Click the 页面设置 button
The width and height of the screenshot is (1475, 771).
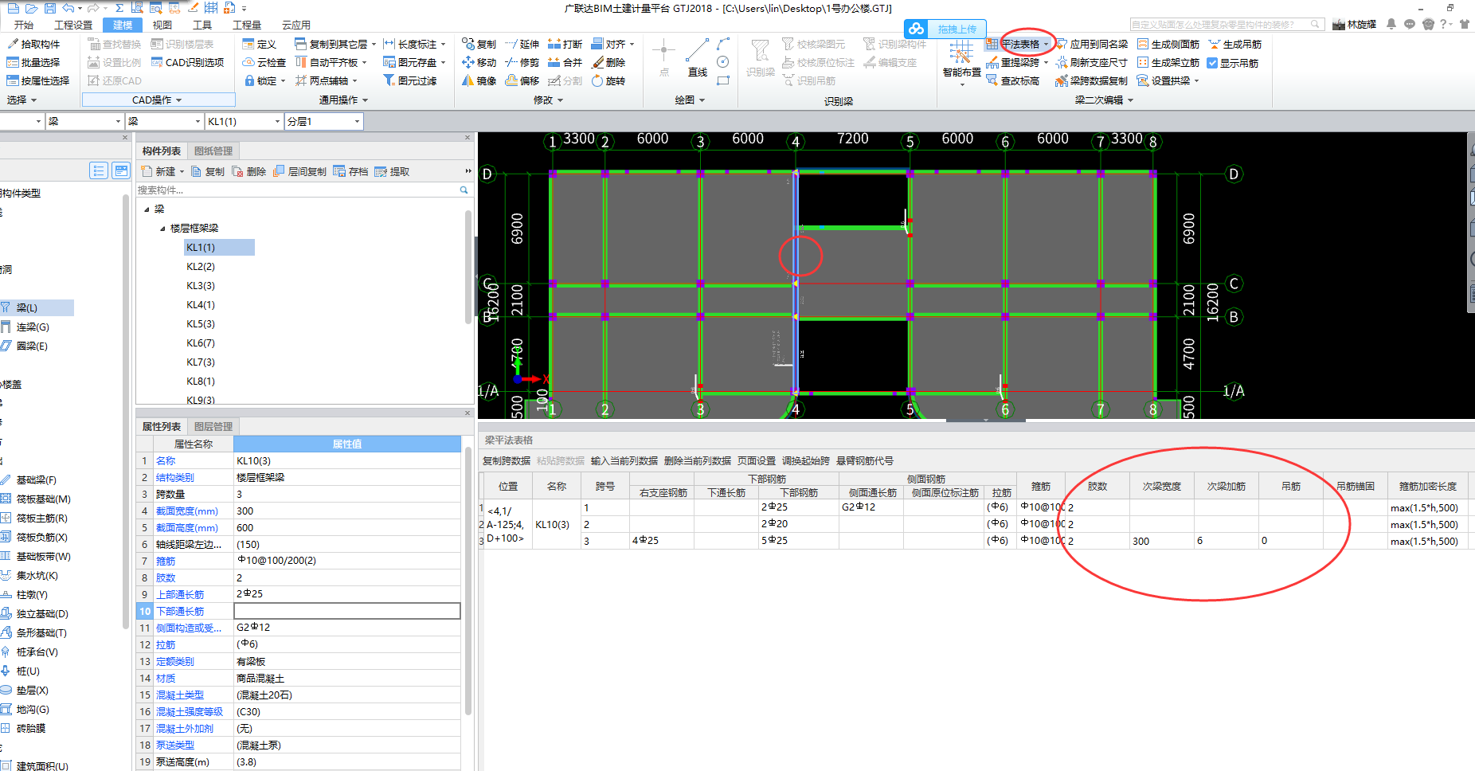(x=757, y=460)
